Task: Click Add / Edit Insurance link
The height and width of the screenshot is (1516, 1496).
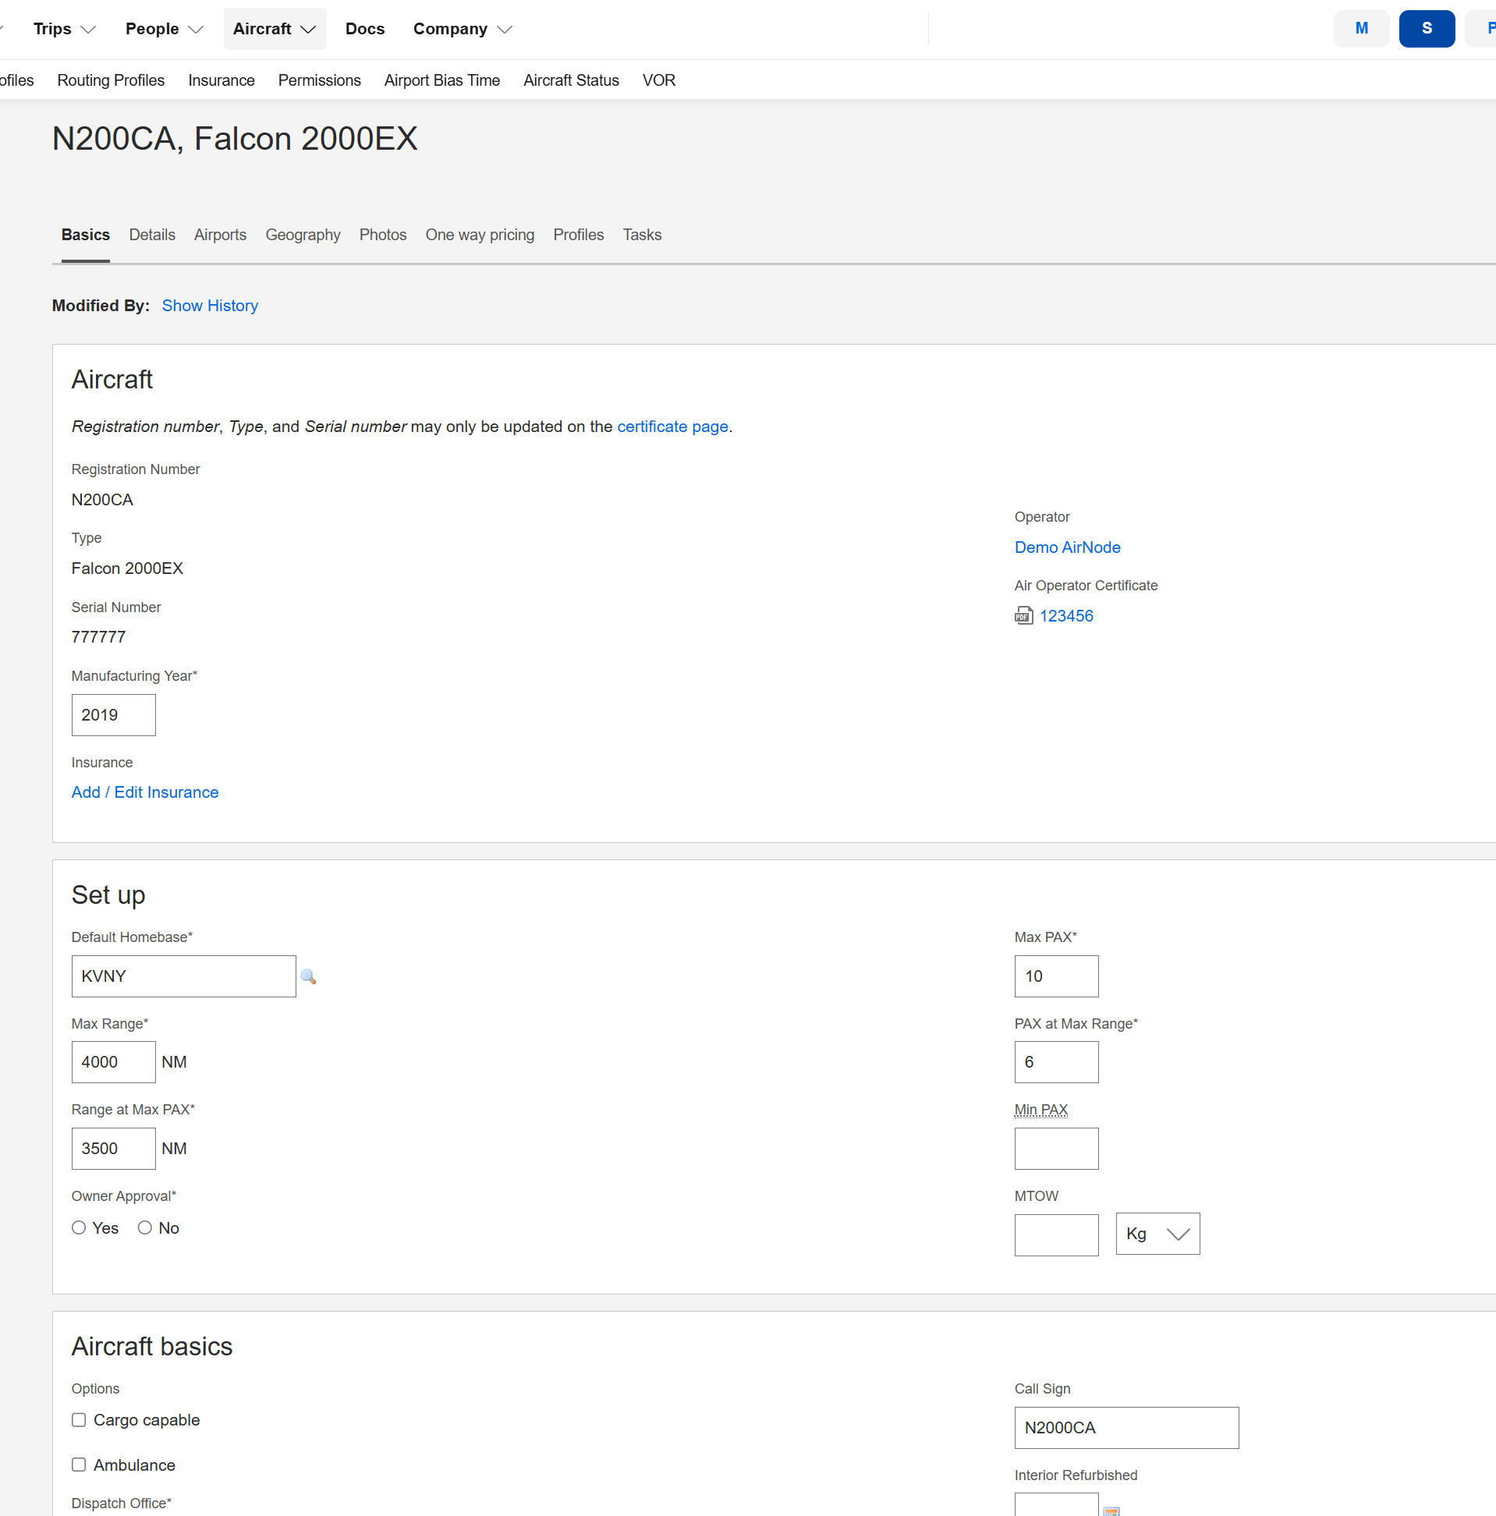Action: [145, 792]
